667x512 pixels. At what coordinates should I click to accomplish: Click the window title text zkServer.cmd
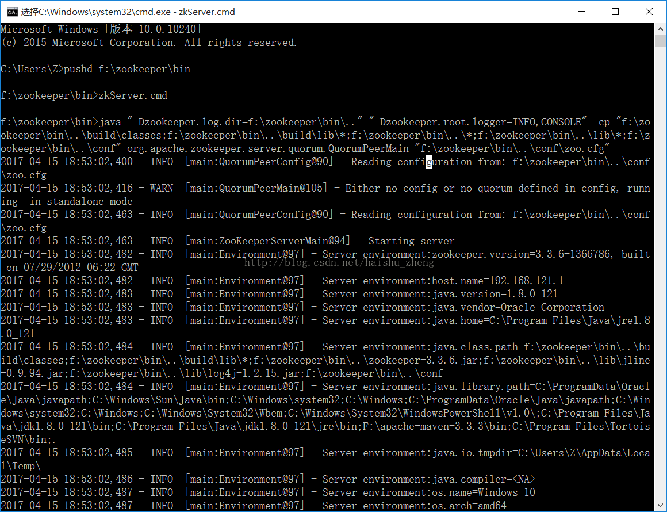click(x=207, y=12)
